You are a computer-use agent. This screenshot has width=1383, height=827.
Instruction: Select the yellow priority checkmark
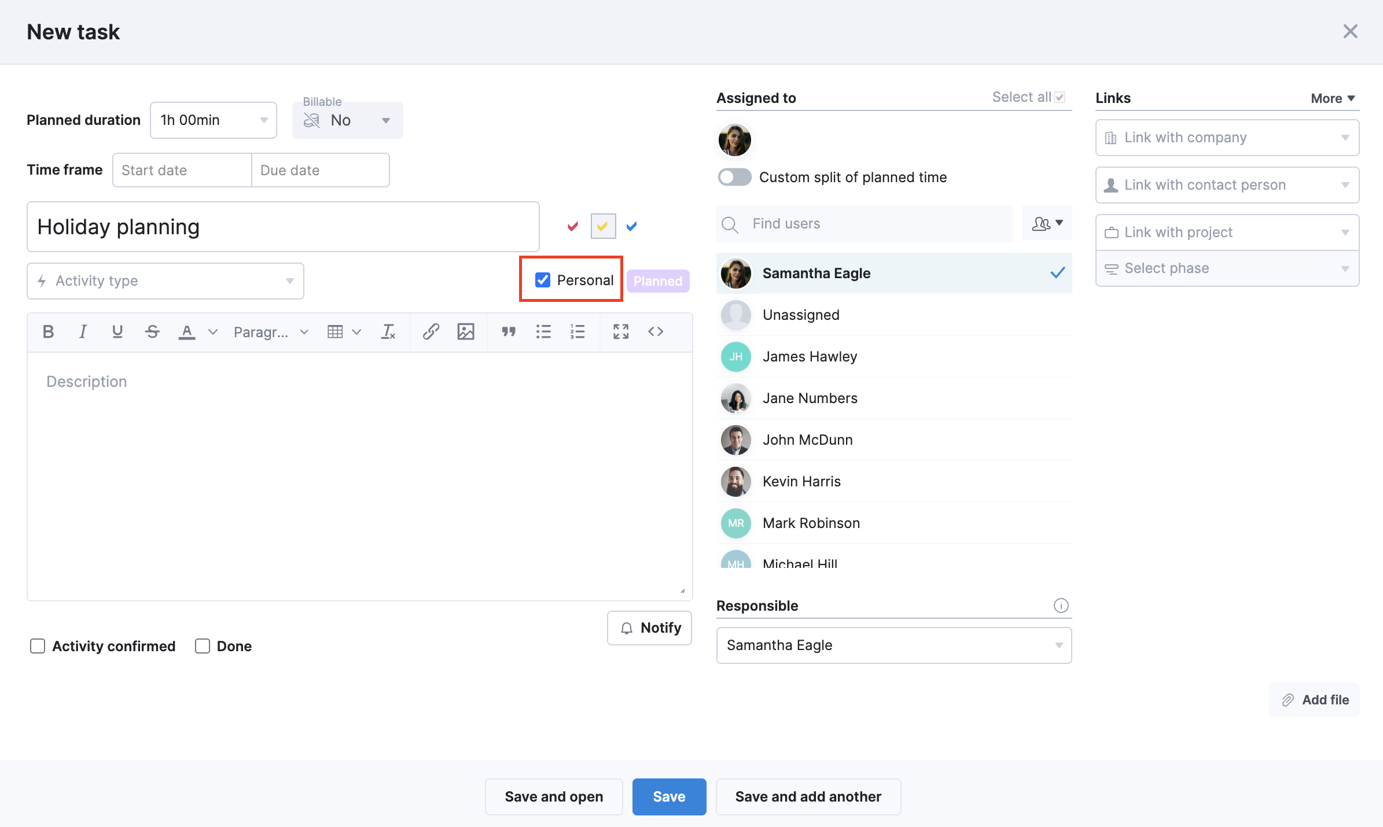coord(602,226)
